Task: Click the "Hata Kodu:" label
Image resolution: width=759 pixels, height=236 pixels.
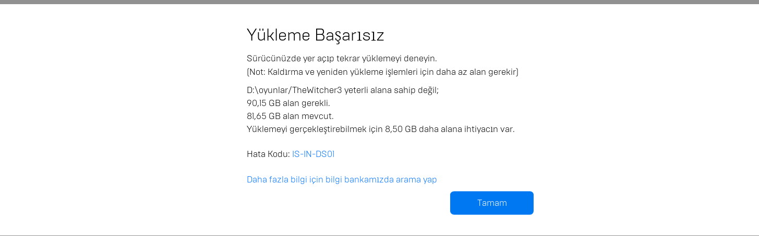Action: coord(268,154)
